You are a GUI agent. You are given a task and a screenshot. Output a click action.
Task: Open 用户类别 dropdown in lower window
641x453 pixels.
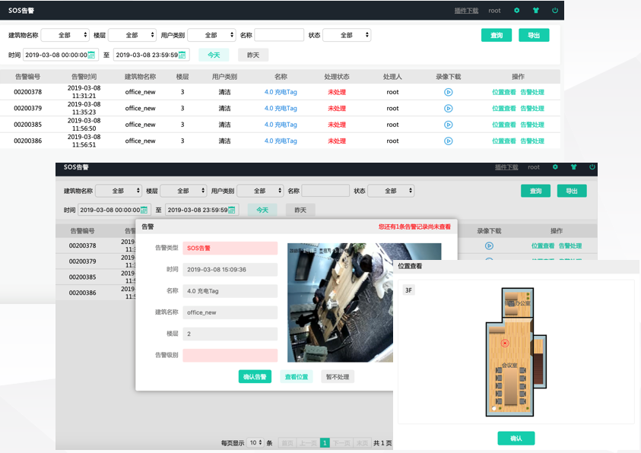click(x=260, y=191)
